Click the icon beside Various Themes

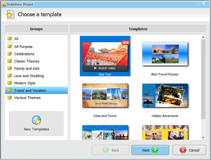(x=9, y=97)
